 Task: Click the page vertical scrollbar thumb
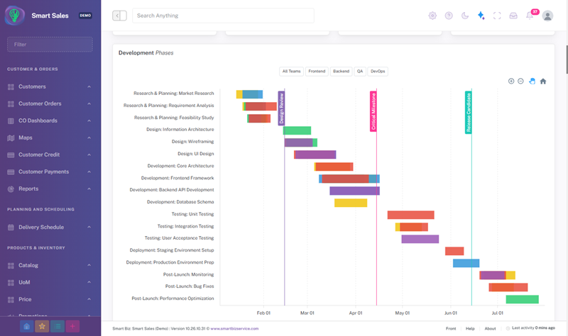567,60
